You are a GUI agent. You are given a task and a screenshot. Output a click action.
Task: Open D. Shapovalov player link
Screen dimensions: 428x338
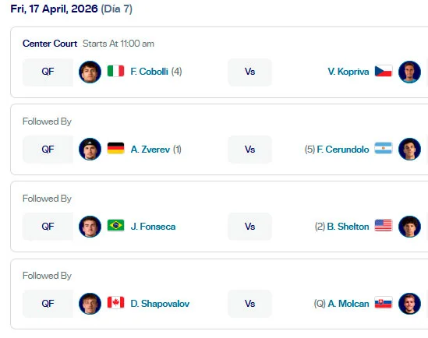160,304
